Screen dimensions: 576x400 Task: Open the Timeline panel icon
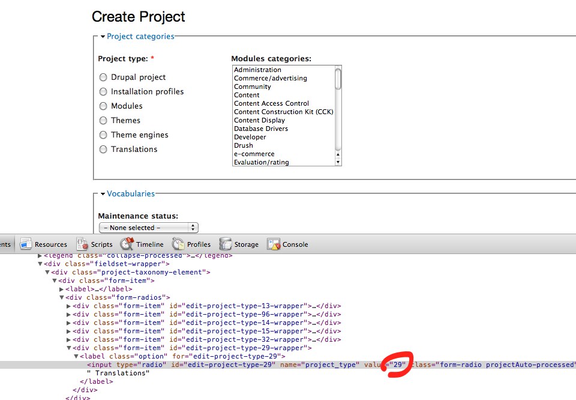(127, 244)
